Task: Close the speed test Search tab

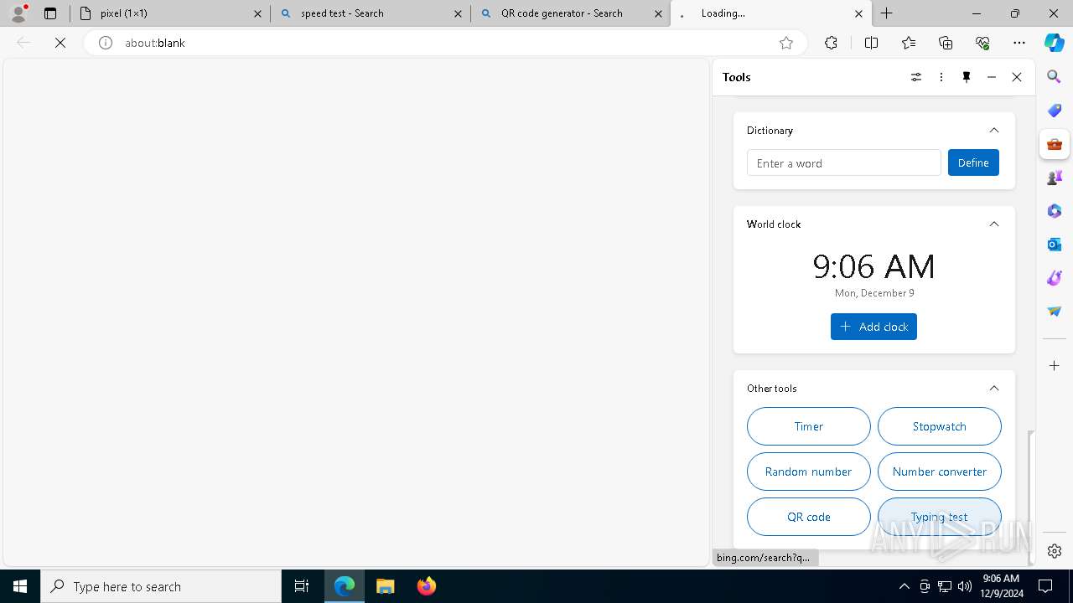Action: point(458,13)
